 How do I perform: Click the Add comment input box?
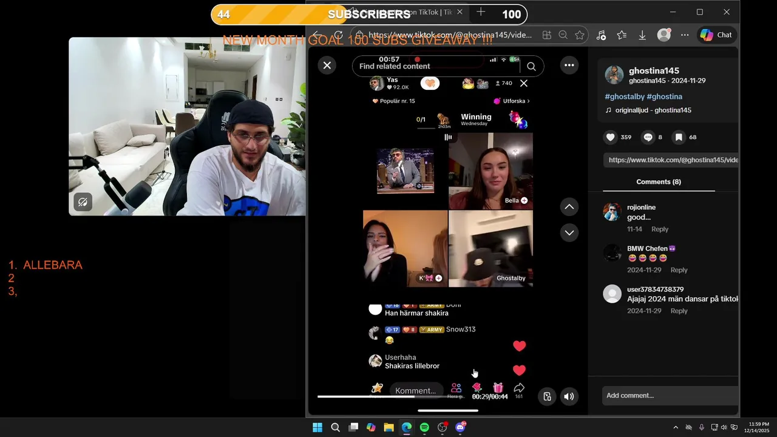pyautogui.click(x=670, y=396)
